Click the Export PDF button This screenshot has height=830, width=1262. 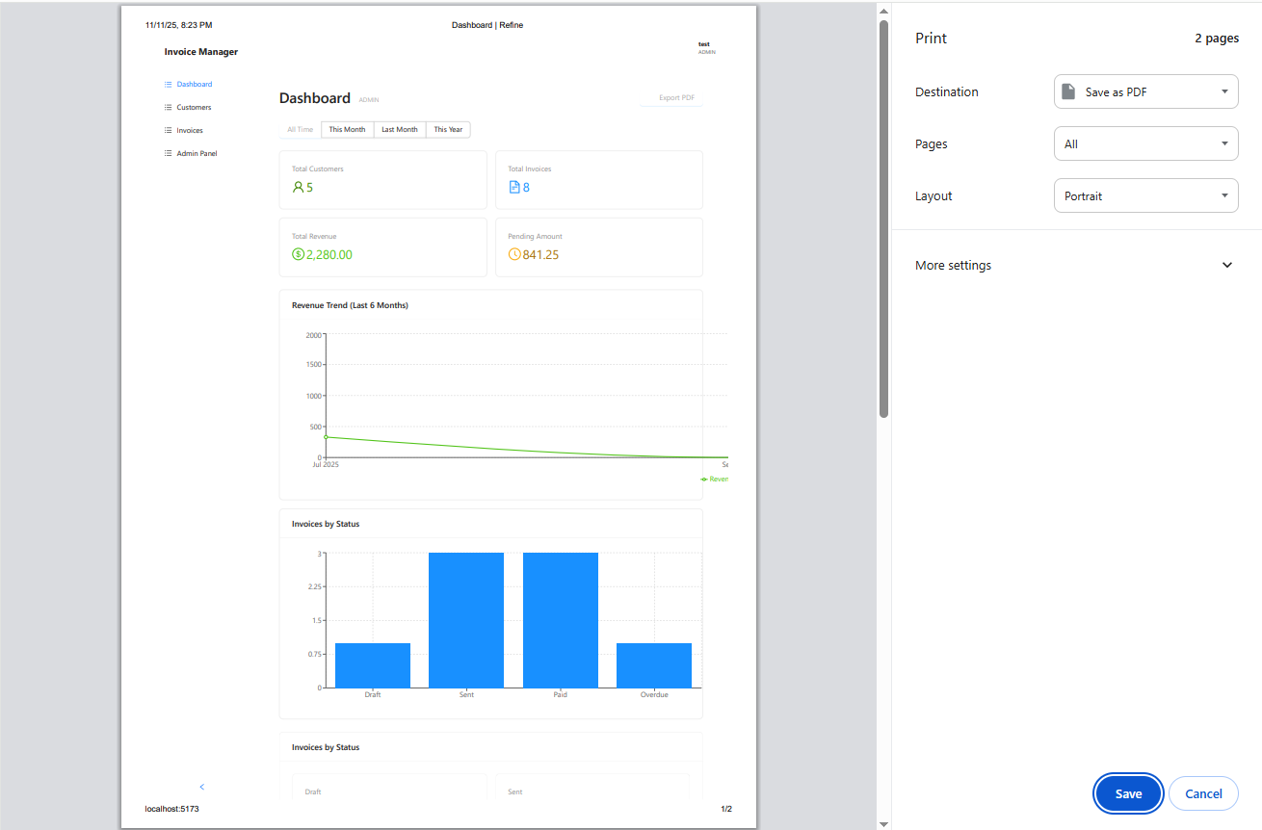(675, 98)
